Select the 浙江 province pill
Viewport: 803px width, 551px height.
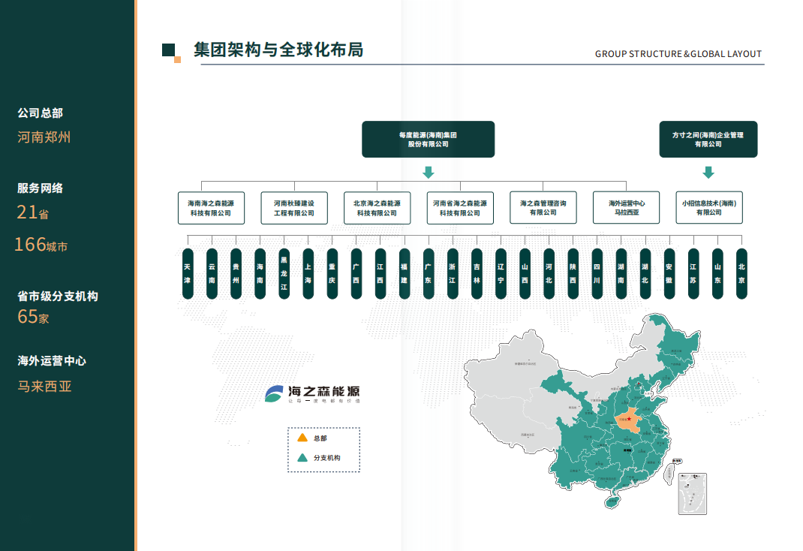(x=453, y=273)
